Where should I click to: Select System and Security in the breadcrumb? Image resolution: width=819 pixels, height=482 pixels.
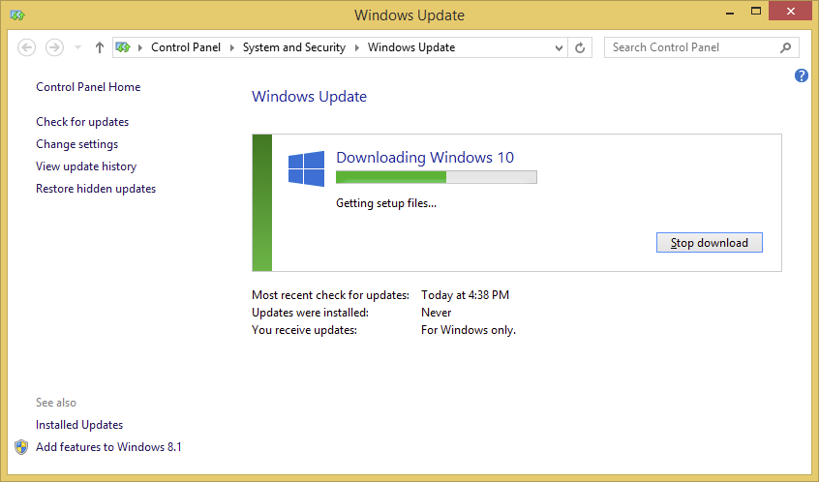pyautogui.click(x=294, y=47)
